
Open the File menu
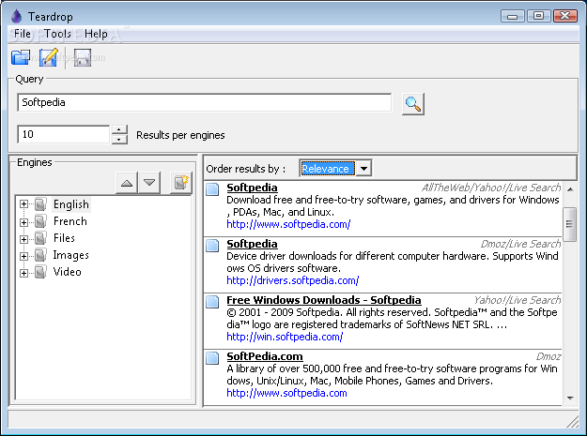coord(23,34)
